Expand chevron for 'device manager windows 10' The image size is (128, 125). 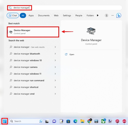coord(55,60)
